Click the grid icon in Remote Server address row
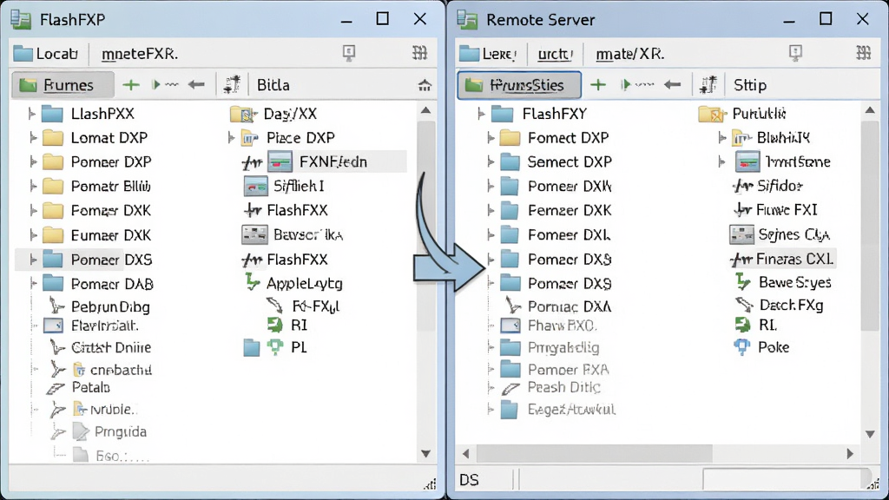 [864, 53]
